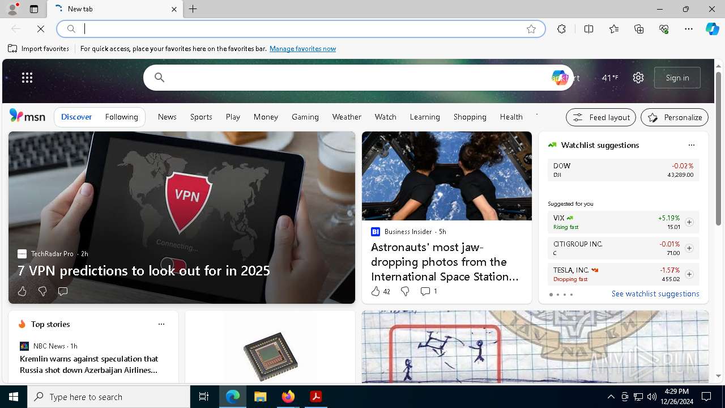Open the Learning category
The image size is (725, 408).
(x=425, y=117)
